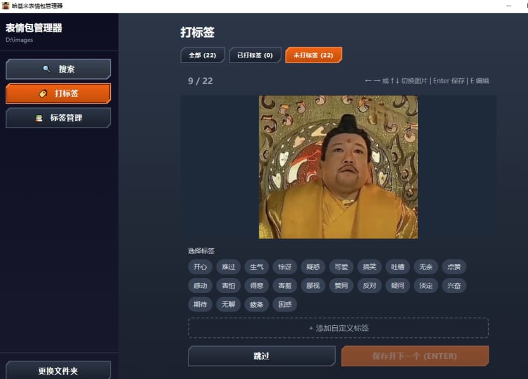This screenshot has width=528, height=379.
Task: Select the 害怕 tag chip
Action: (228, 286)
